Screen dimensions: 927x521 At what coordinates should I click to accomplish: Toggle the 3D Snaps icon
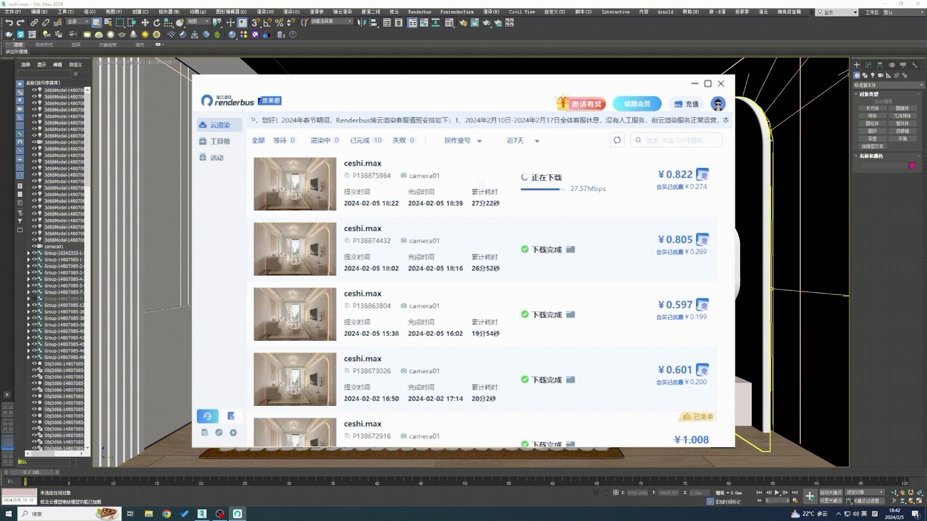255,23
